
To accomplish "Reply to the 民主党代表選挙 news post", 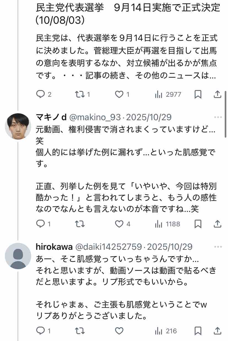I will coord(41,95).
